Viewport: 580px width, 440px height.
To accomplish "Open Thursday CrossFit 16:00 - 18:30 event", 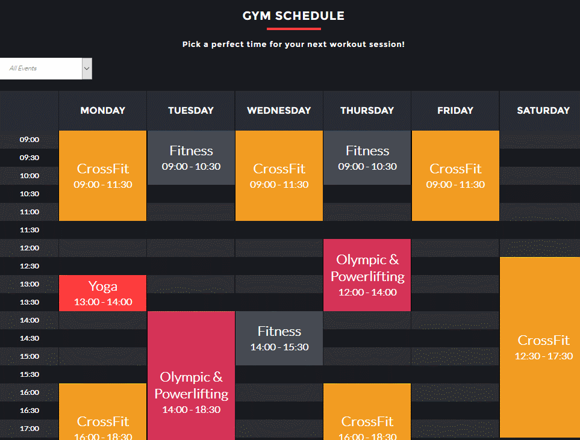I will (367, 412).
